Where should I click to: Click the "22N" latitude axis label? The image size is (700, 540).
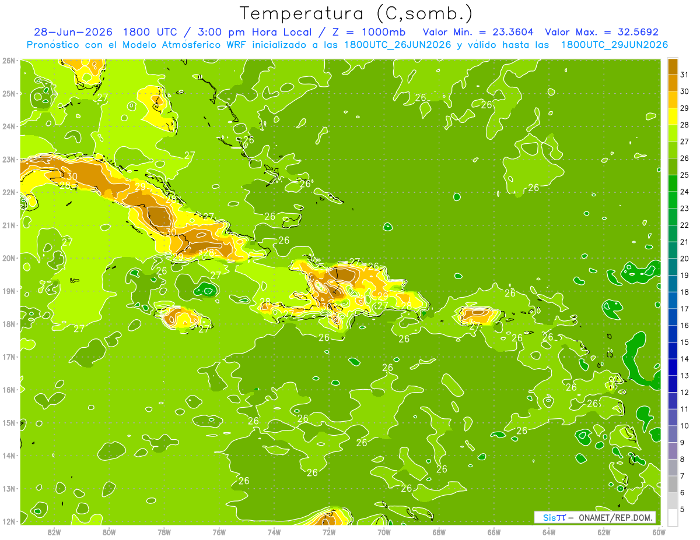pos(9,192)
